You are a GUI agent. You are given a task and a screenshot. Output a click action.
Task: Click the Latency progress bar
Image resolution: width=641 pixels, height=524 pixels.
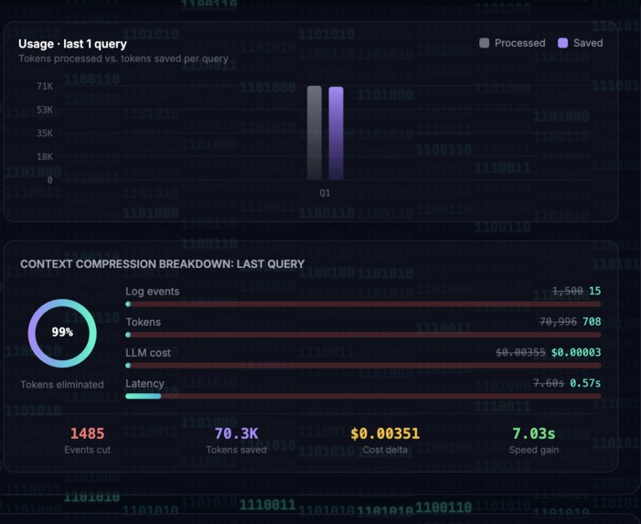pyautogui.click(x=363, y=396)
